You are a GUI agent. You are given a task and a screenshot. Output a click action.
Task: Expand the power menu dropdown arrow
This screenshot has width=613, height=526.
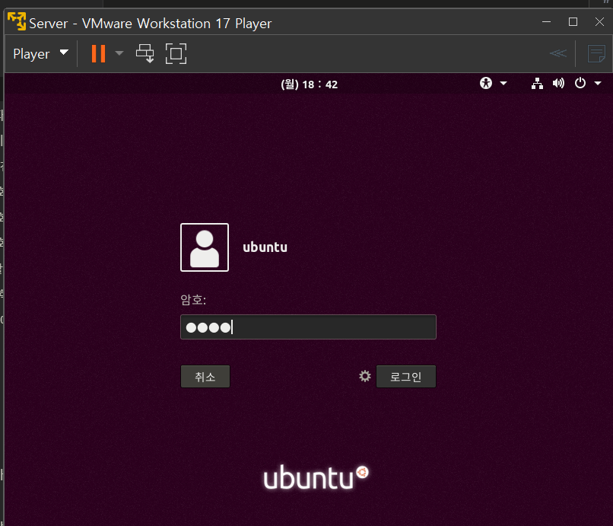click(x=598, y=83)
